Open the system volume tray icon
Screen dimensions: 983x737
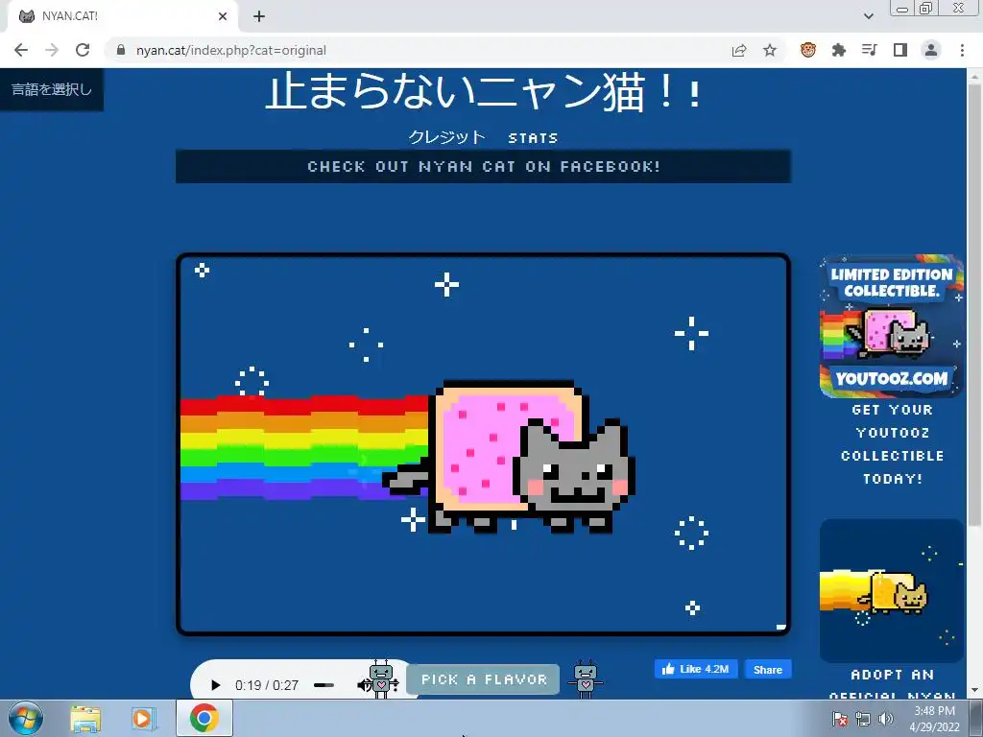[x=886, y=719]
